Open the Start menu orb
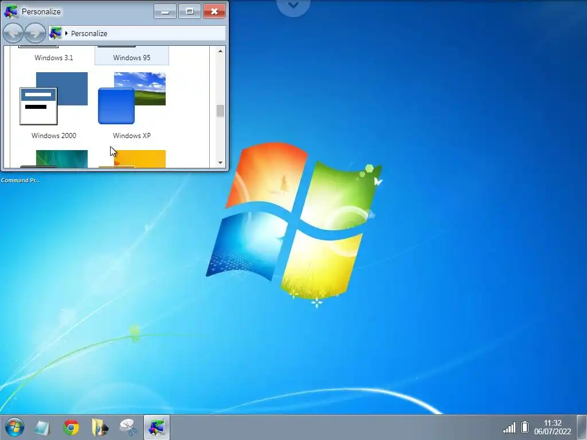The width and height of the screenshot is (587, 440). (14, 427)
